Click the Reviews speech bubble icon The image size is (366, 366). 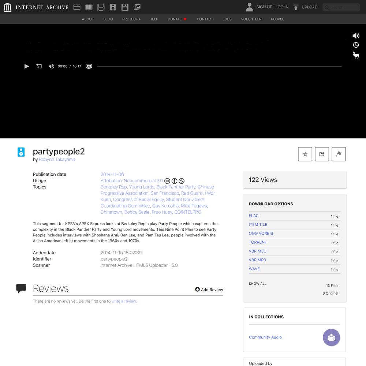[x=21, y=288]
